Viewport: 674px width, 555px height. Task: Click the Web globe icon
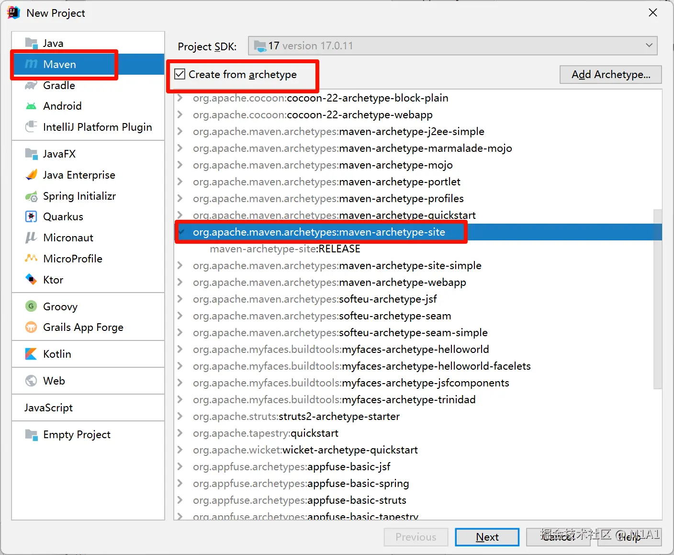31,381
